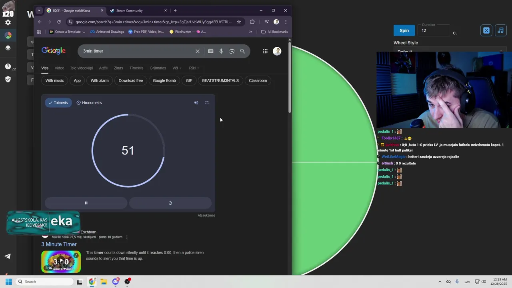The height and width of the screenshot is (288, 512).
Task: Select the Google meklēšana browser tab
Action: pyautogui.click(x=74, y=10)
